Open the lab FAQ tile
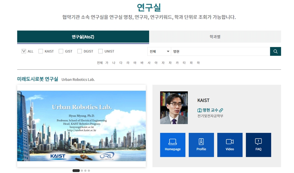294x173 pixels. [x=258, y=145]
